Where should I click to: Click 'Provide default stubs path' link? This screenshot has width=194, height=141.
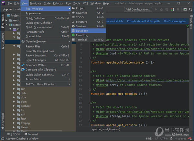143,21
